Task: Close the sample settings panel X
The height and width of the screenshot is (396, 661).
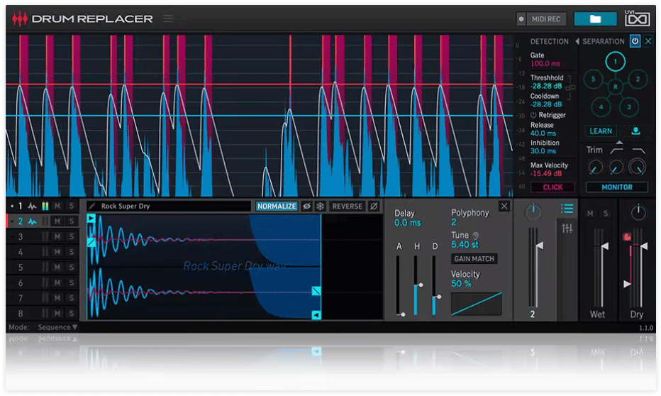Action: (504, 207)
